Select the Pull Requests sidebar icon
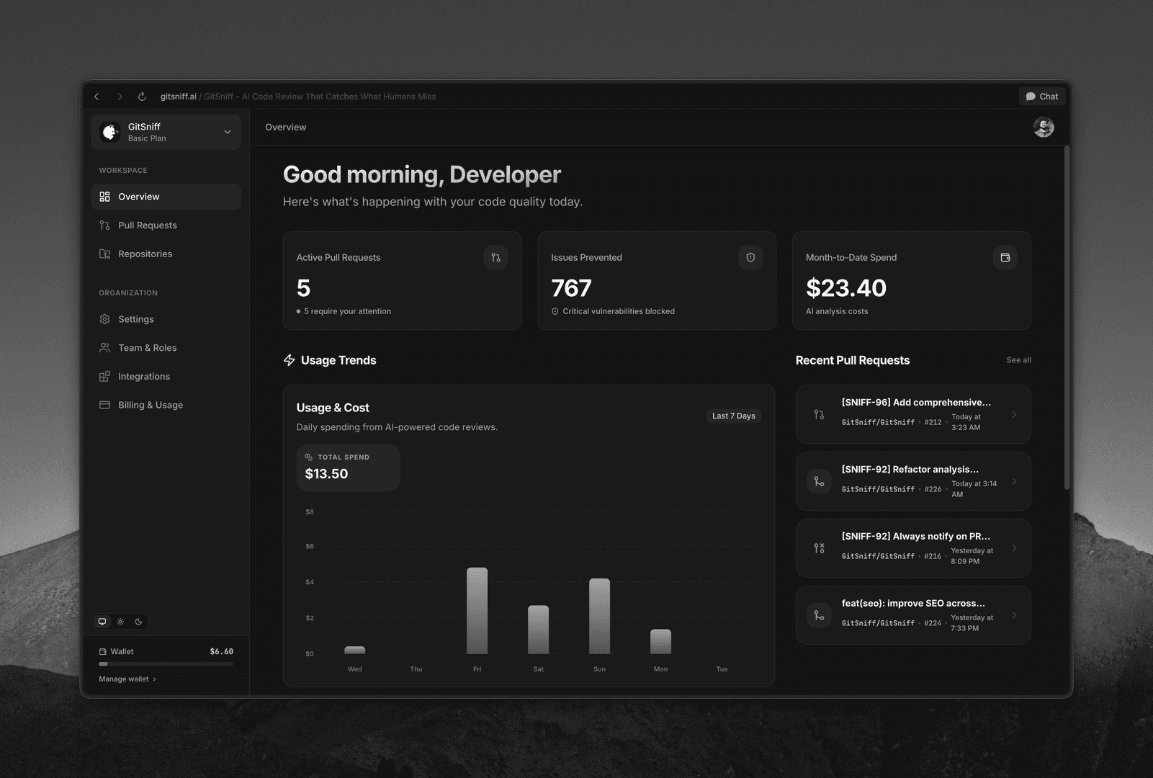 pyautogui.click(x=104, y=225)
